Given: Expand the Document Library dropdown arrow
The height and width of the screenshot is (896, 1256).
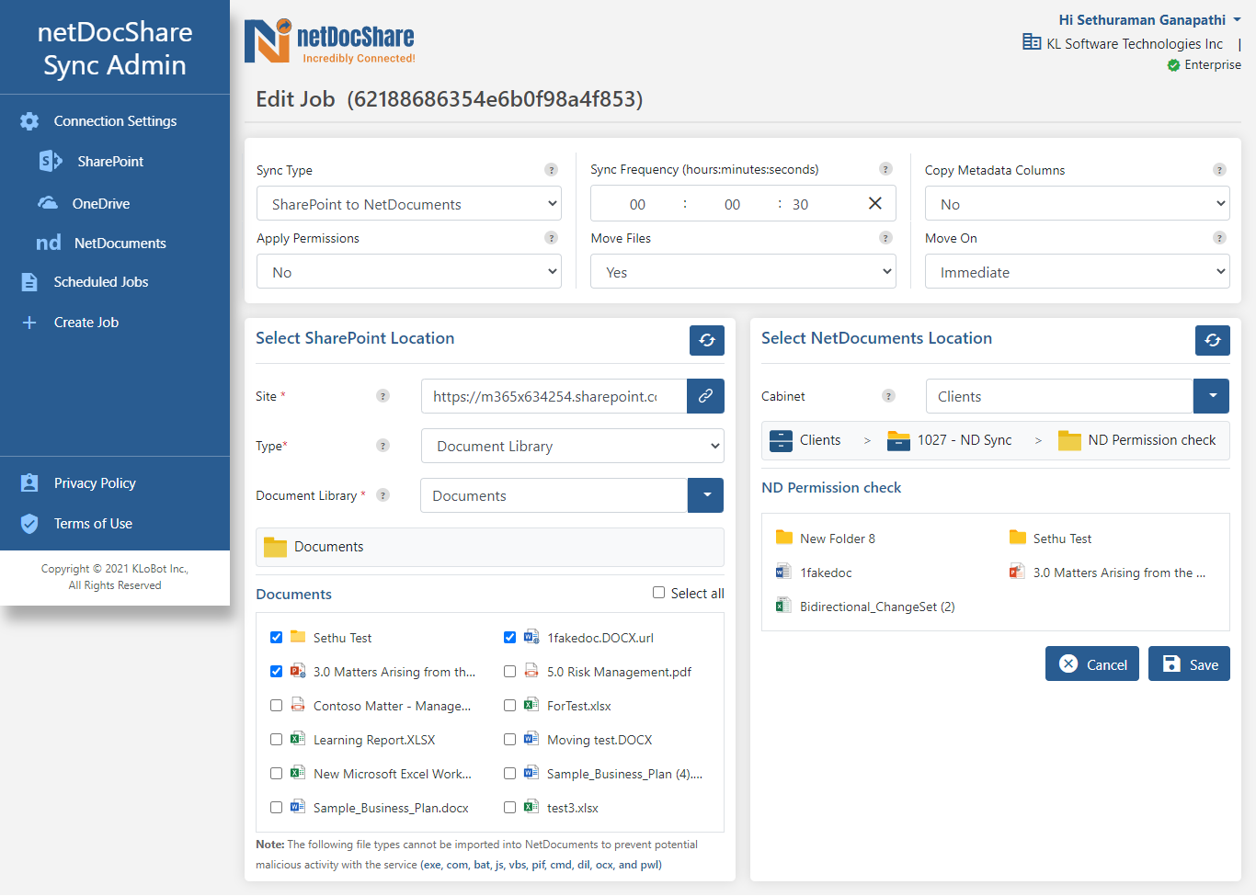Looking at the screenshot, I should pyautogui.click(x=705, y=495).
